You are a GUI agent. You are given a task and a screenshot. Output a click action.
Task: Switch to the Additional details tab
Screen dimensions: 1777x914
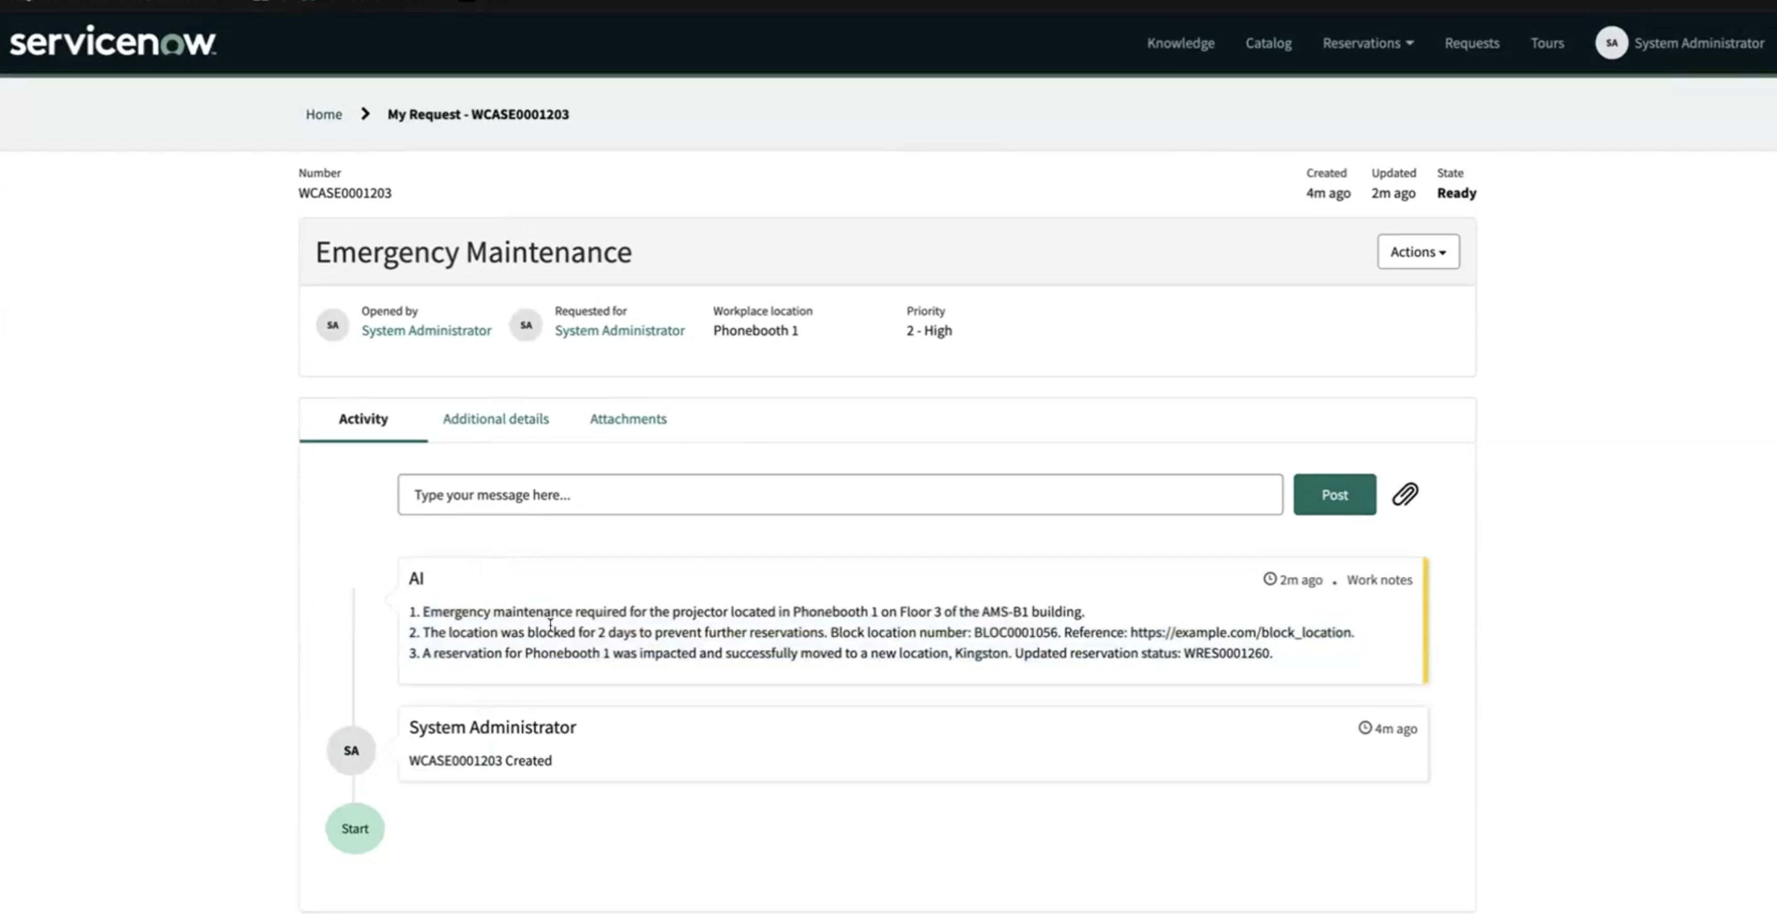(495, 419)
